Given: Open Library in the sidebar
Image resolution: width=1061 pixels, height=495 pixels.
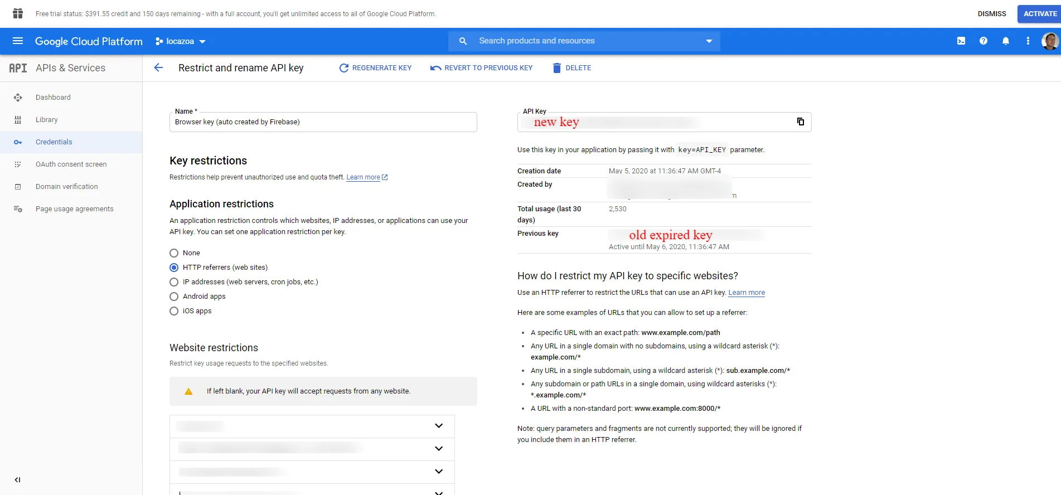Looking at the screenshot, I should 47,120.
